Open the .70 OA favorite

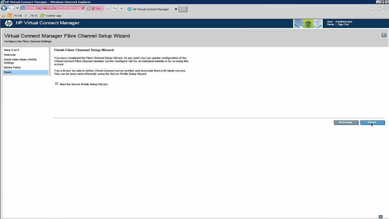(x=15, y=16)
